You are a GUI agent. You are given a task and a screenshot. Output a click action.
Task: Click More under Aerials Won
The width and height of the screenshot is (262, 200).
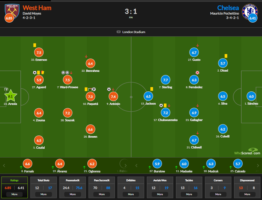[160, 194]
